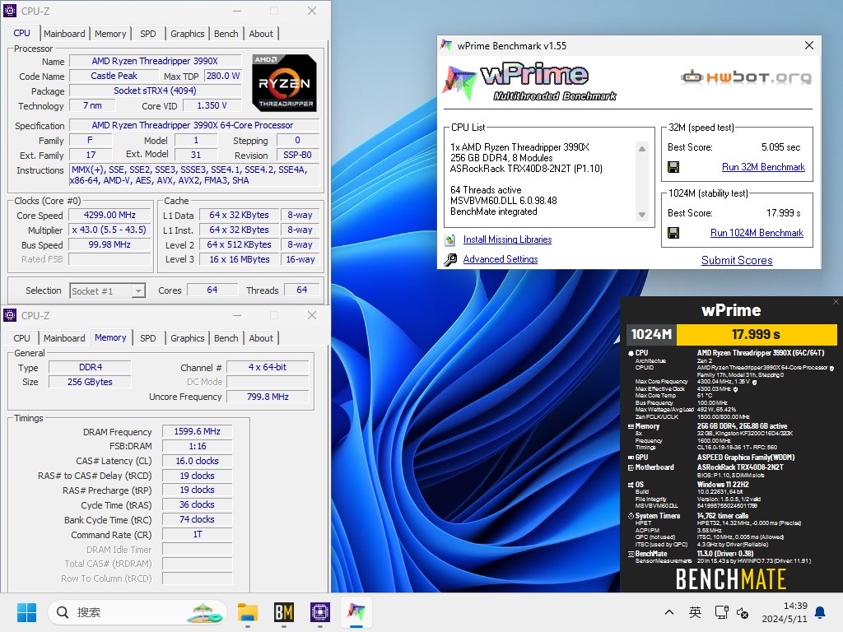
Task: Close the upper CPU-Z window
Action: coord(312,11)
